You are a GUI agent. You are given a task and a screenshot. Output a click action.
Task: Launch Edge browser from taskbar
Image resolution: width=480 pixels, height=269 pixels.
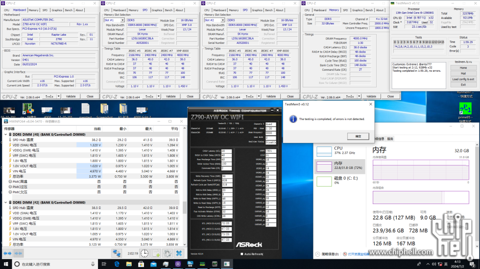pos(117,264)
